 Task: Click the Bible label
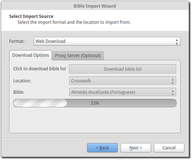coord(19,92)
